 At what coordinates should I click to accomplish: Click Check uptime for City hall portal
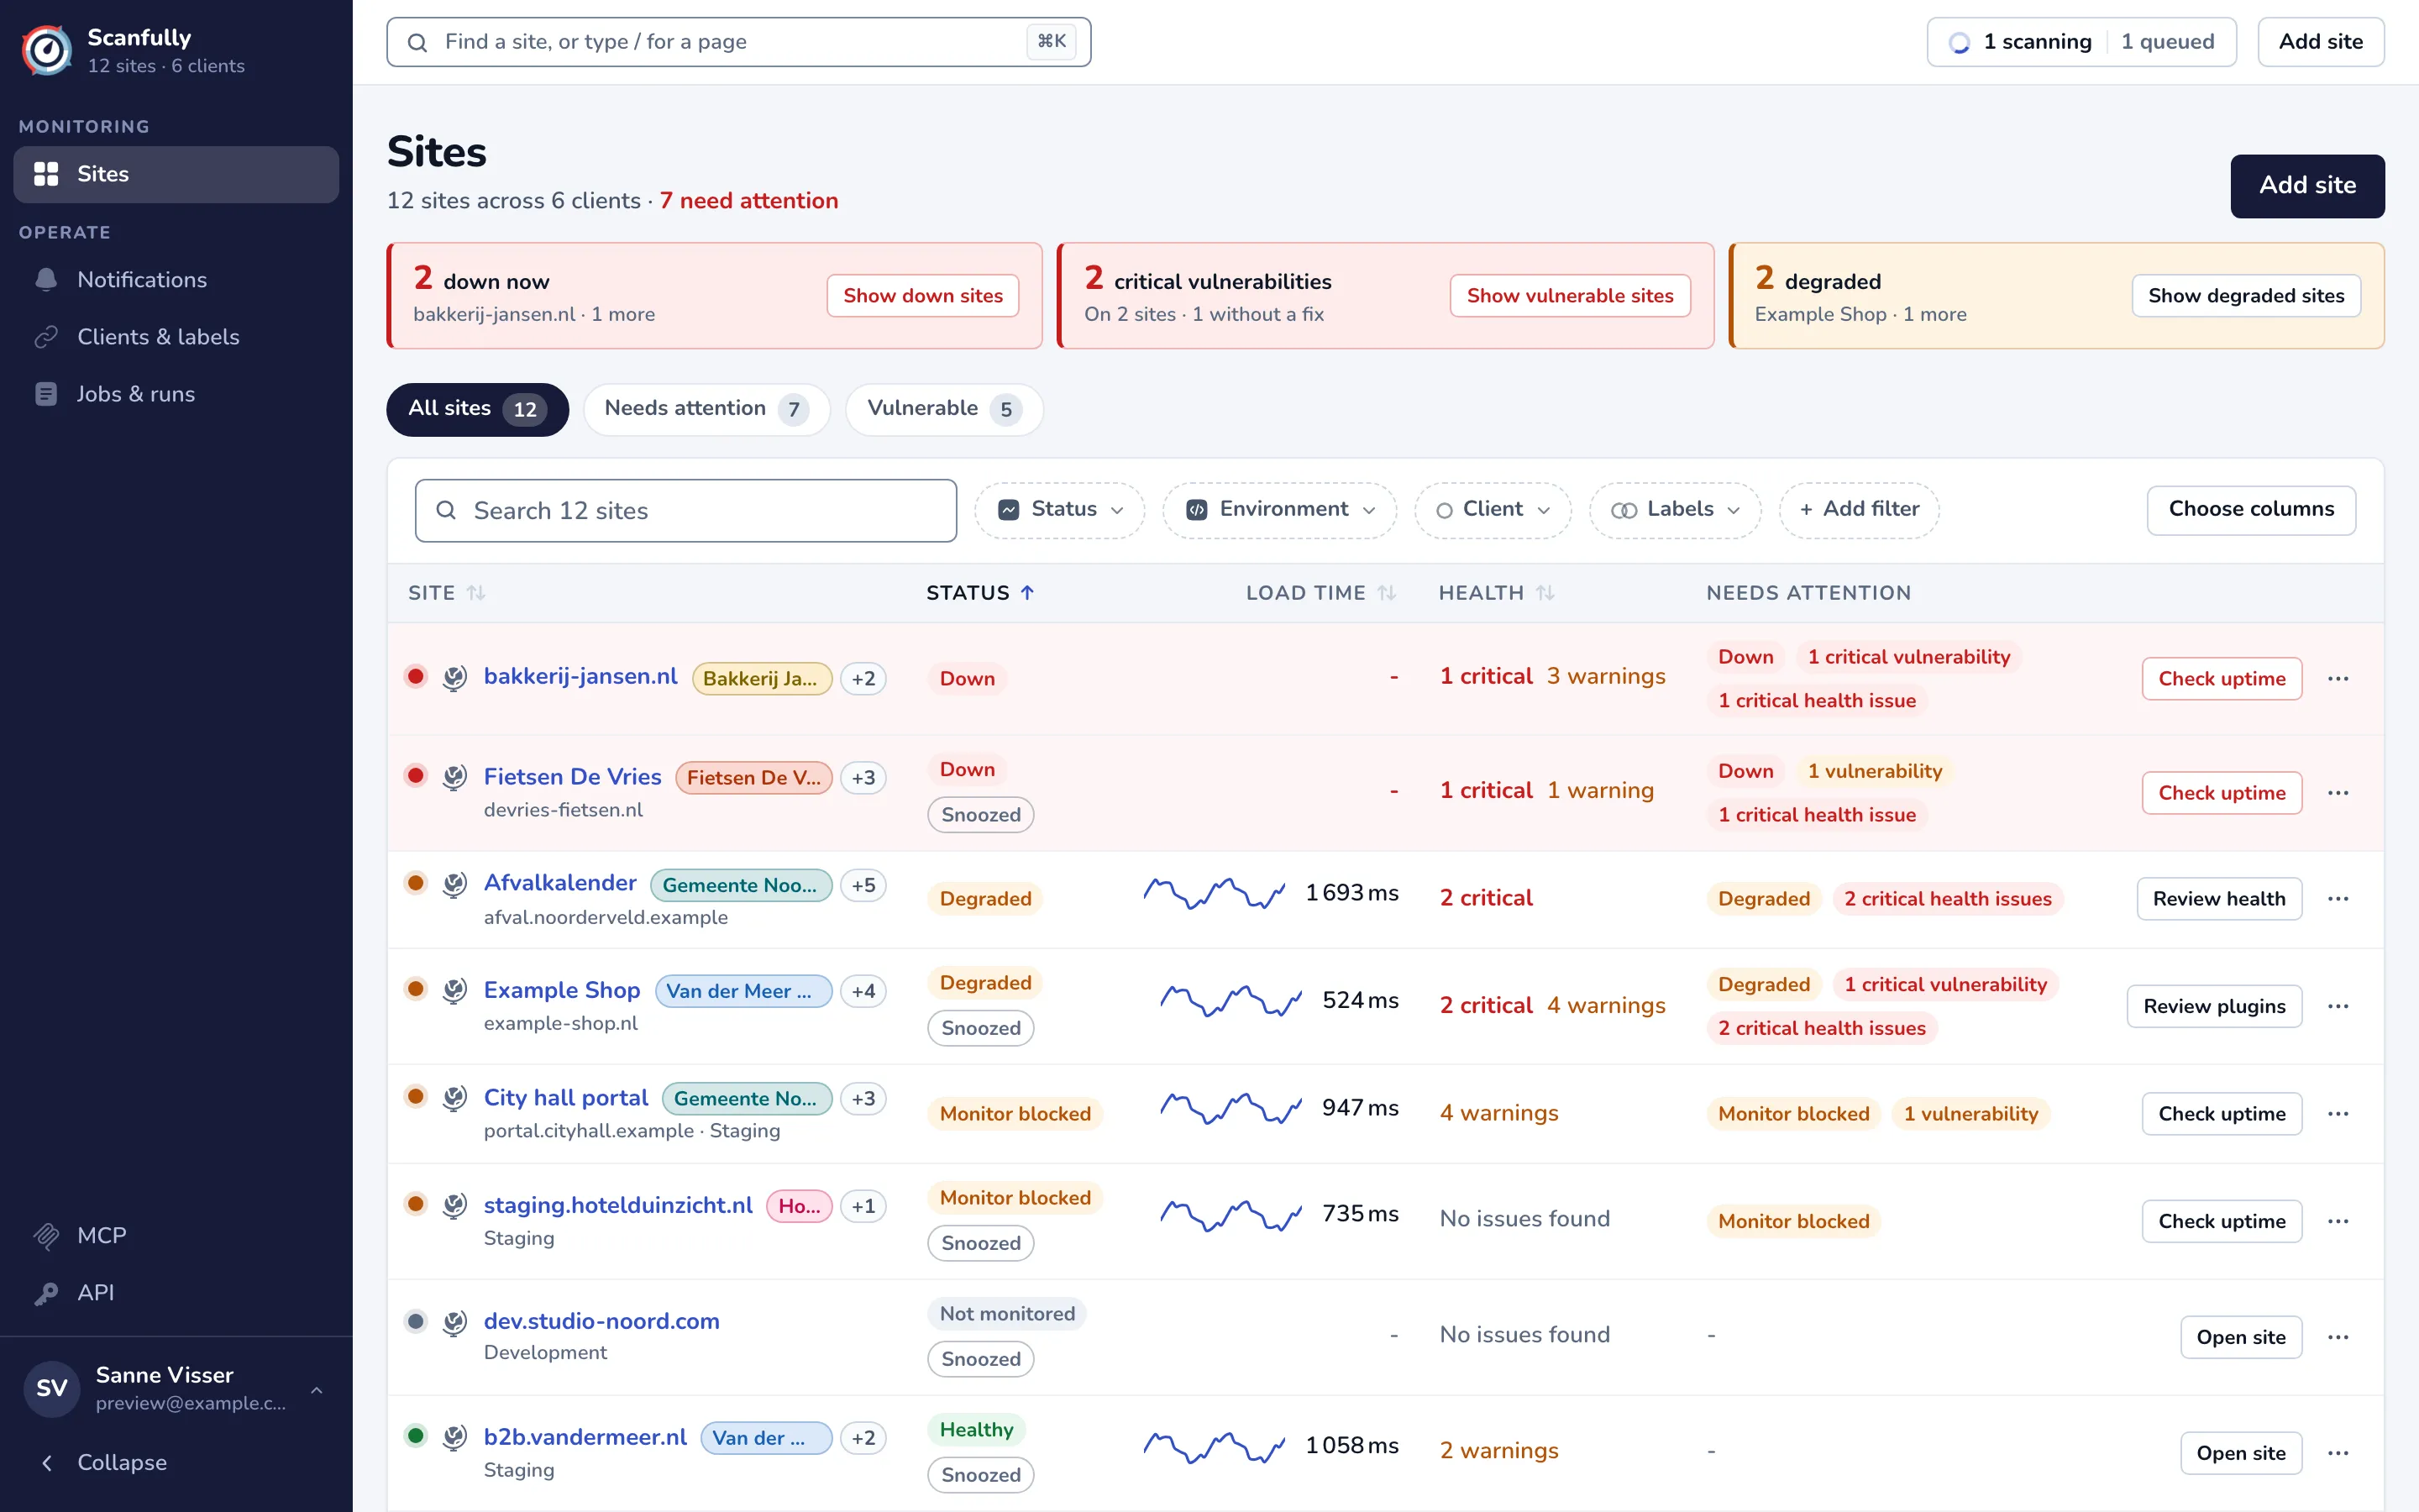2222,1114
